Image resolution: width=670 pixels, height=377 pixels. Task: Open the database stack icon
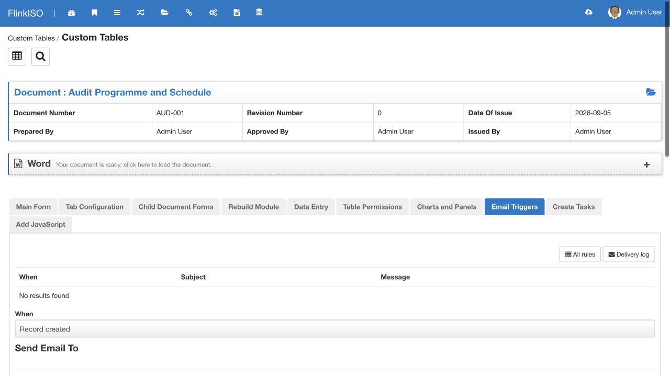(x=259, y=13)
